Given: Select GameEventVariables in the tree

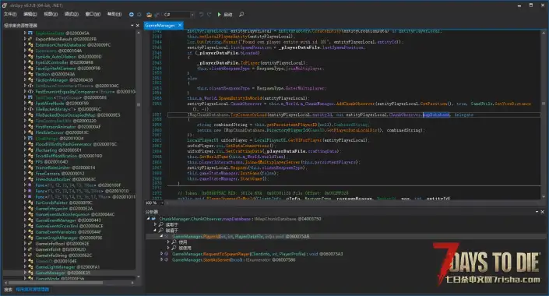Looking at the screenshot, I should coord(68,231).
